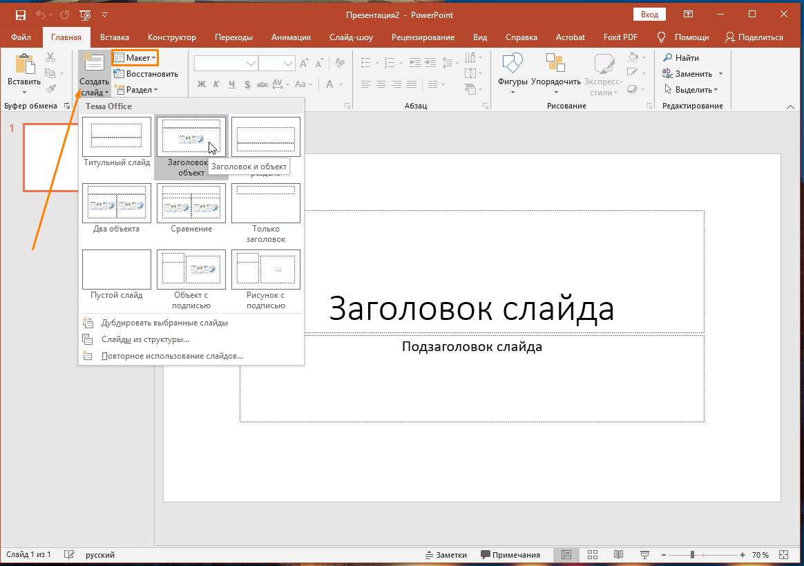This screenshot has width=804, height=566.
Task: Click Дублировать выбранные слайды menu item
Action: (191, 323)
